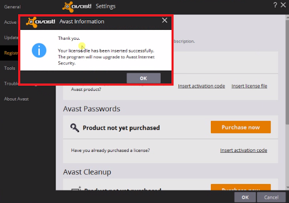Click the Avast Passwords key icon

[75, 127]
